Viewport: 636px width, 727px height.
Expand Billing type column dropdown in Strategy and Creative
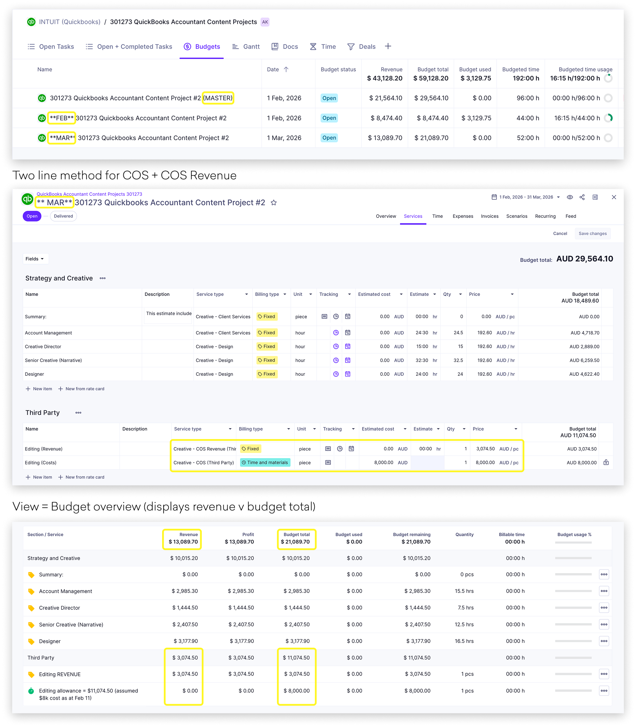tap(285, 294)
